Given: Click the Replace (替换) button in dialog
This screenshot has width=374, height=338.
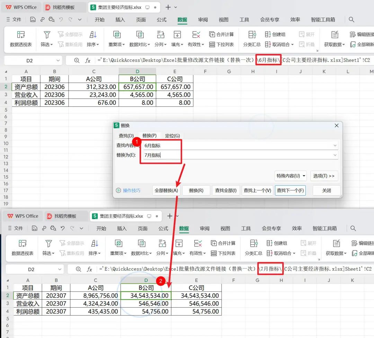Looking at the screenshot, I should click(x=196, y=190).
